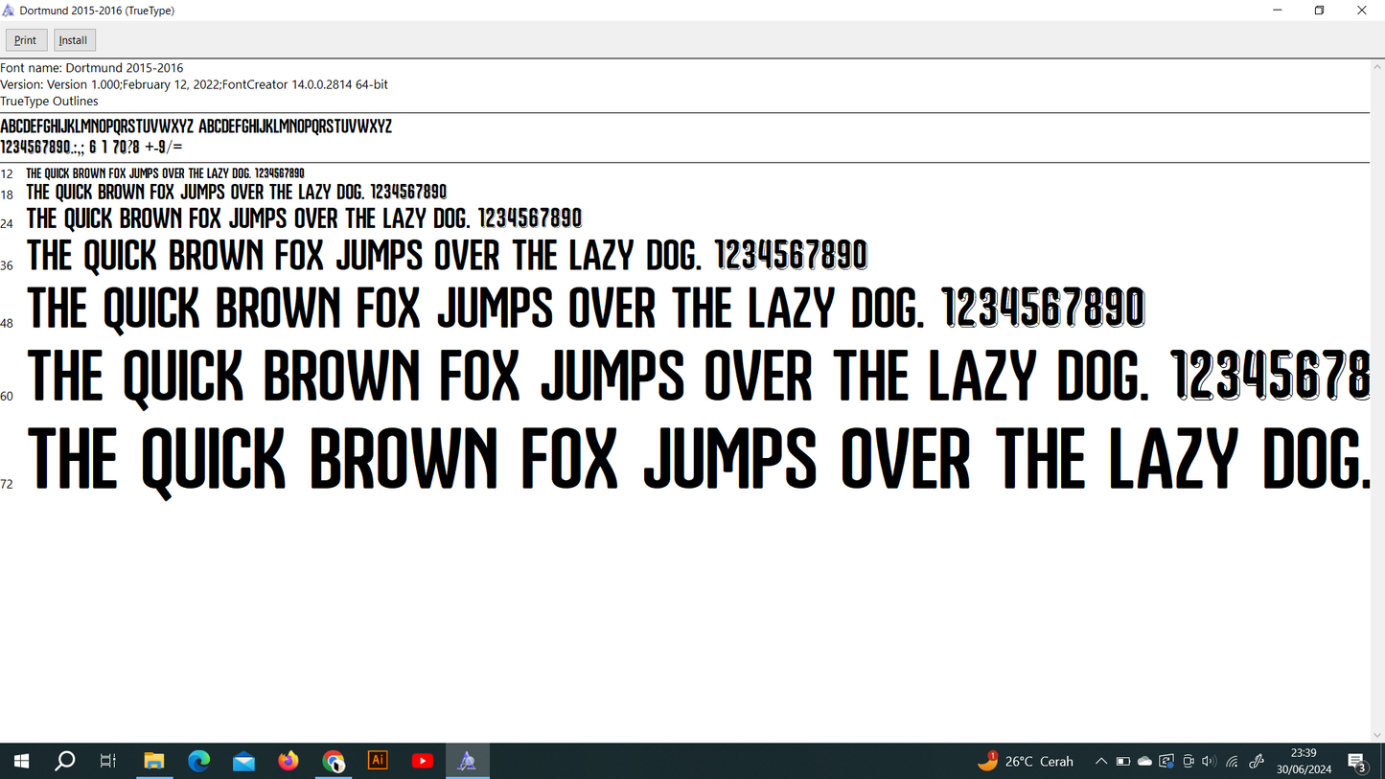Open Task View on the taskbar
The height and width of the screenshot is (779, 1385).
(108, 761)
